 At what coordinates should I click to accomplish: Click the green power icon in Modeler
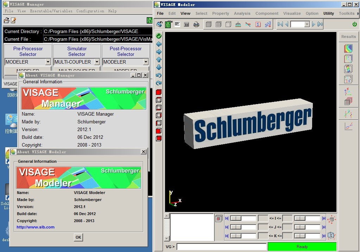pos(354,24)
